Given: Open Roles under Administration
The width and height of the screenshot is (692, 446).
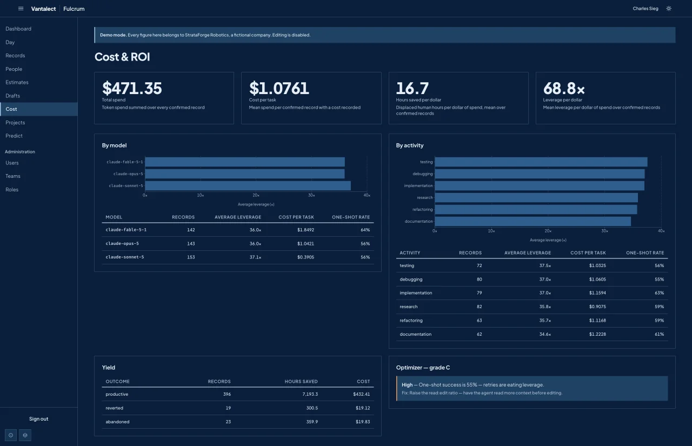Looking at the screenshot, I should (x=38, y=190).
